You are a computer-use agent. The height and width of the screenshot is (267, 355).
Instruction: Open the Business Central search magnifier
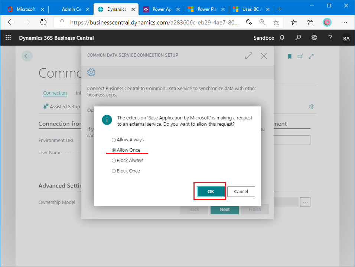[298, 37]
